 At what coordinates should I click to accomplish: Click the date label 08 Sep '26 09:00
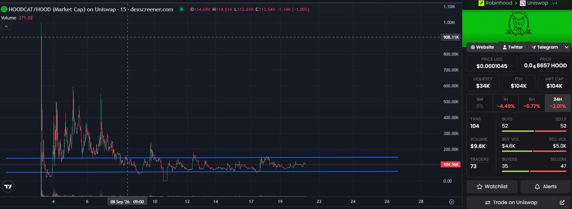(127, 202)
